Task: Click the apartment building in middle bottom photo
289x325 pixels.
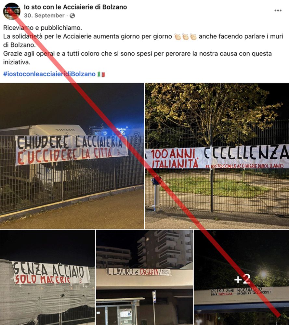Action: [x=165, y=249]
